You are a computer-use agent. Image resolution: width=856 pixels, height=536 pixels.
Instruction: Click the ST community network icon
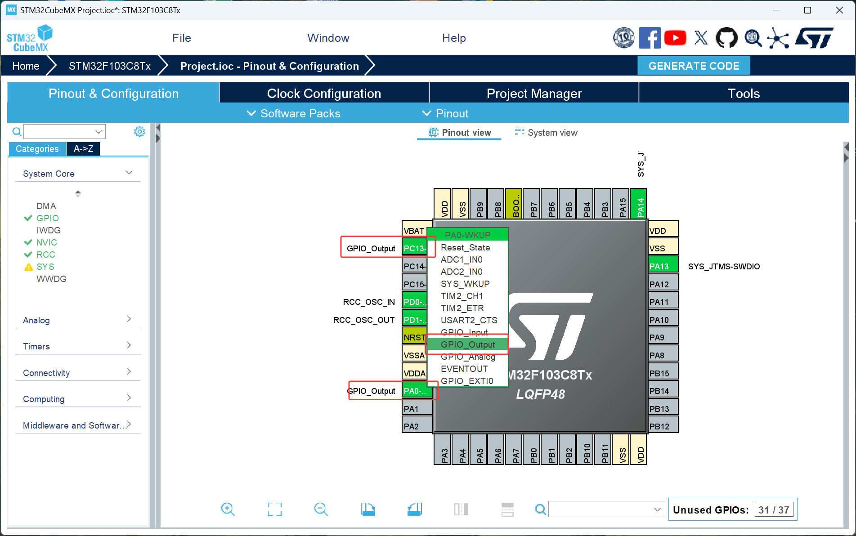point(778,38)
